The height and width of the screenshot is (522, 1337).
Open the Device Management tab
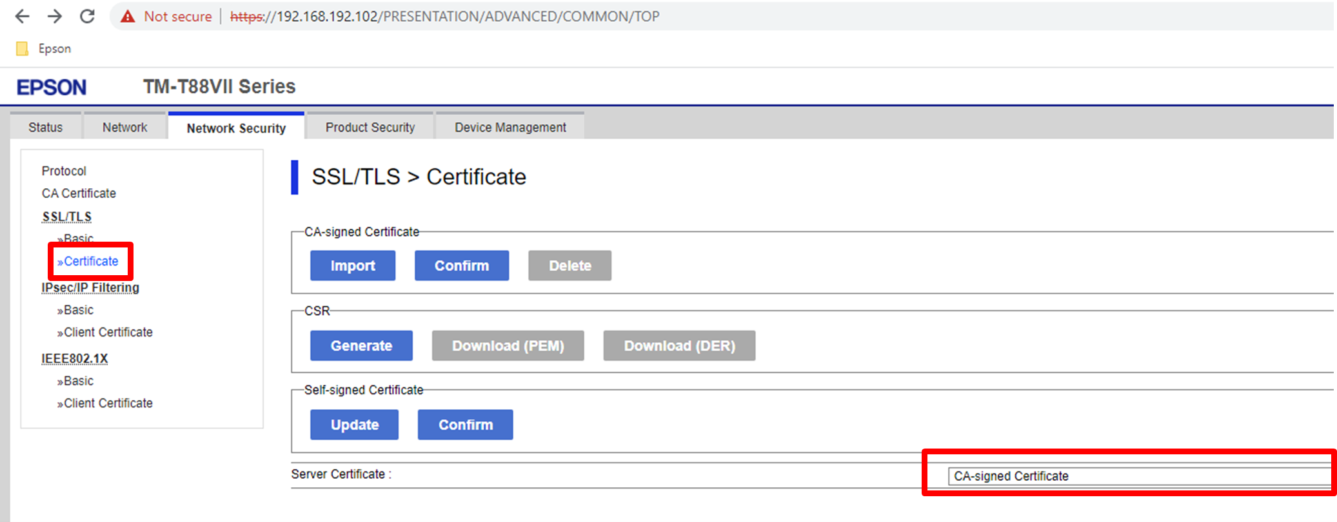[x=510, y=128]
